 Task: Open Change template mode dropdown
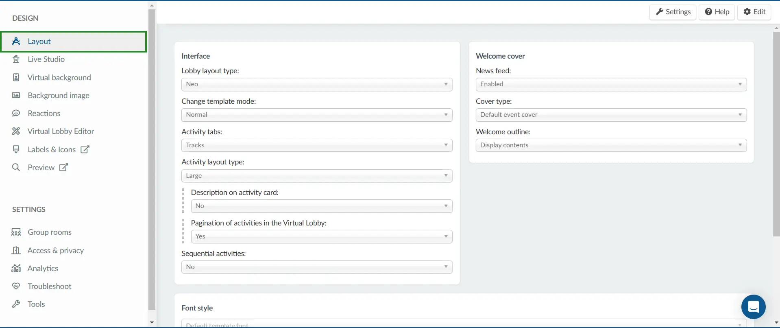tap(317, 115)
